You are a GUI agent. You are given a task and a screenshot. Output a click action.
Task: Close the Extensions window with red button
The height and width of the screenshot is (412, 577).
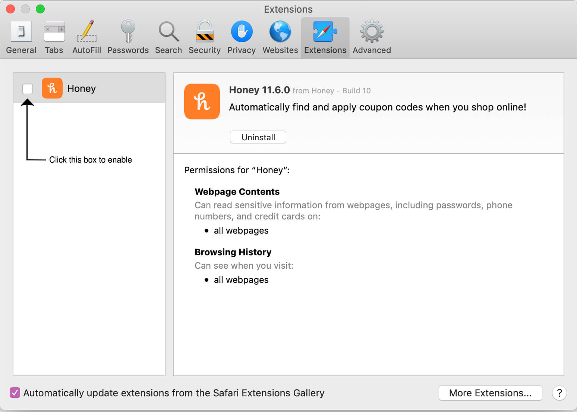coord(10,9)
